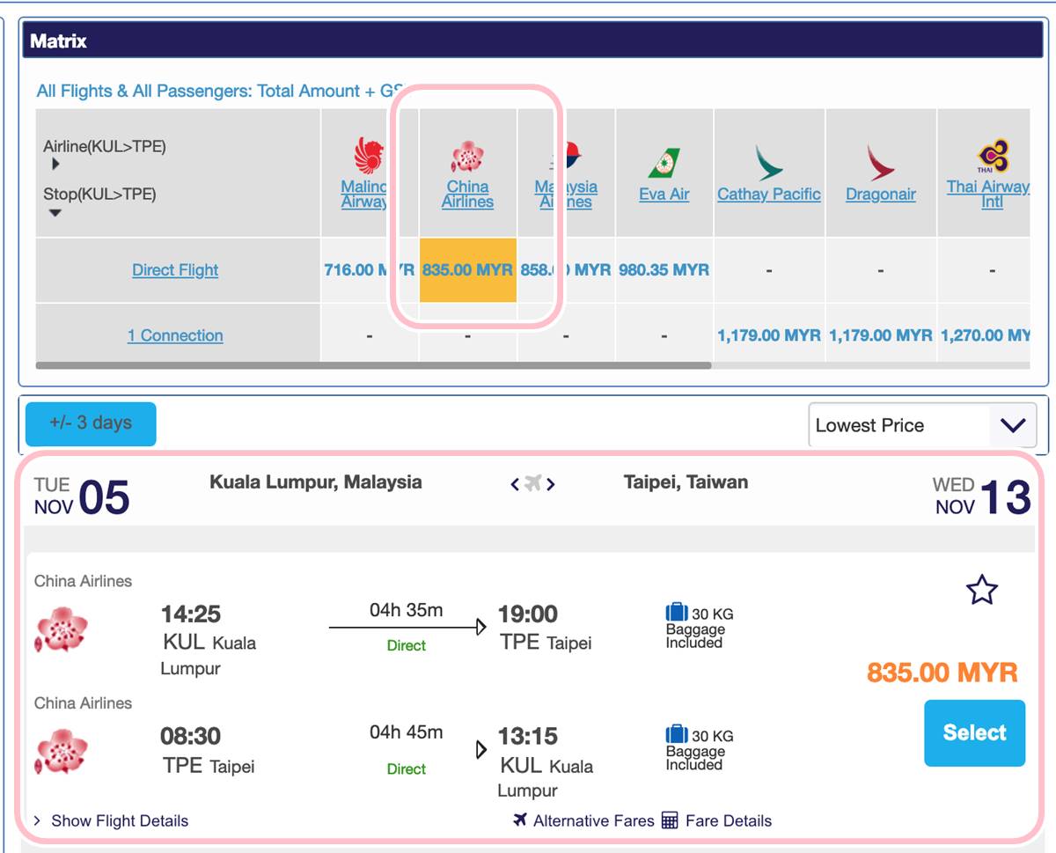Pick the 980.35 MYR Eva Air fare
Viewport: 1056px width, 853px height.
point(664,270)
